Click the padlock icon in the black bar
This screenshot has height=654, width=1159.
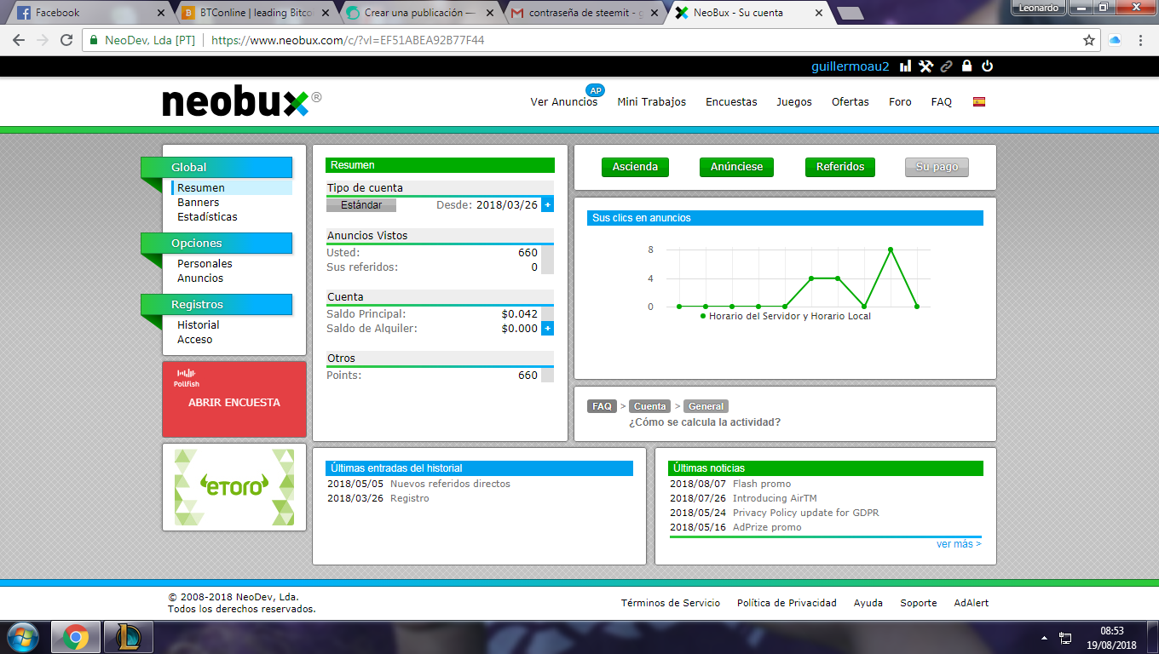(966, 66)
